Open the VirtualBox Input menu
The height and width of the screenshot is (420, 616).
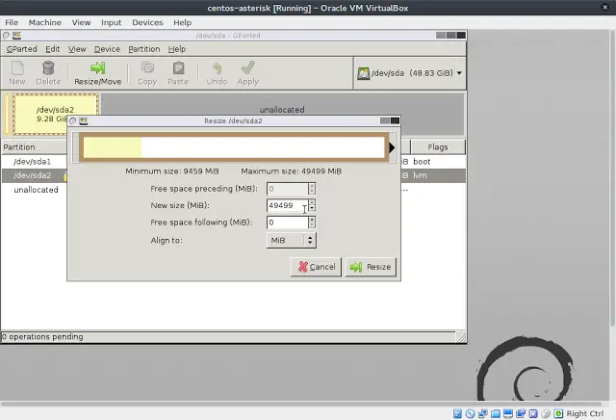(112, 22)
